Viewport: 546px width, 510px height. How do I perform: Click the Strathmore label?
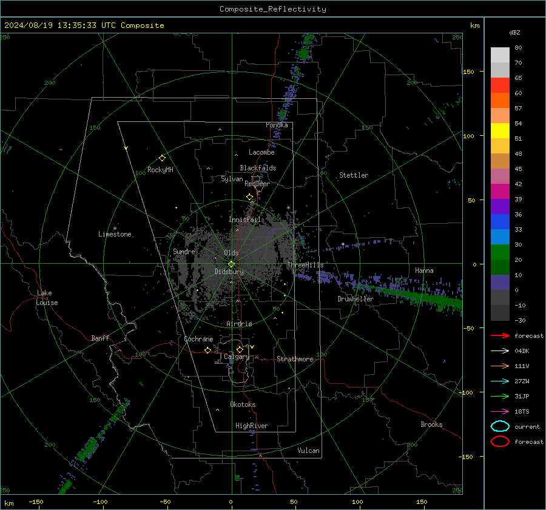pos(295,359)
